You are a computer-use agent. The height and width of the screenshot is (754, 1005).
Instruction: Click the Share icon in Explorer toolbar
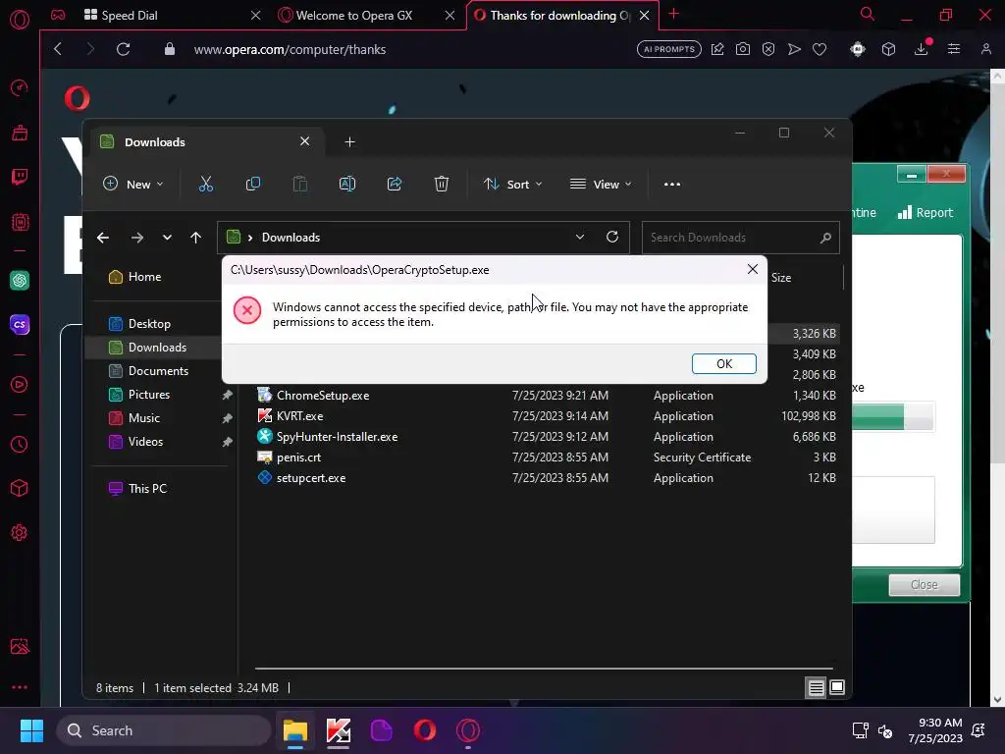395,184
